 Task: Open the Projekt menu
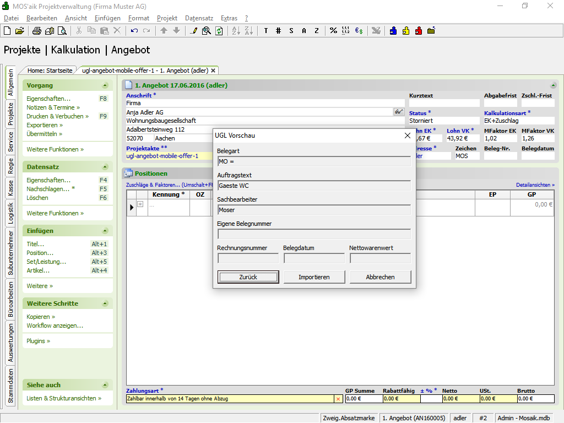(167, 18)
